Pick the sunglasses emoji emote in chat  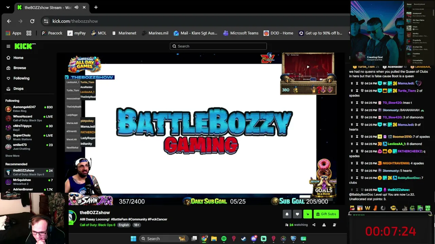coord(394,208)
